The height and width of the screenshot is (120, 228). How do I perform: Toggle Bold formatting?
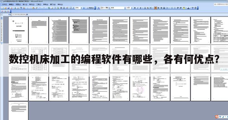coord(135,8)
